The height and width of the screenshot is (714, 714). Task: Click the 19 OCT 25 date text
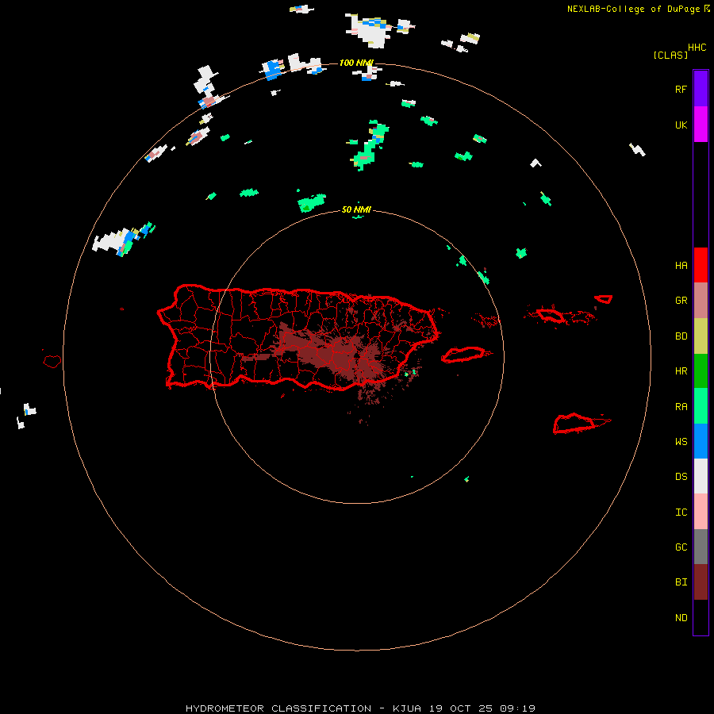[460, 708]
